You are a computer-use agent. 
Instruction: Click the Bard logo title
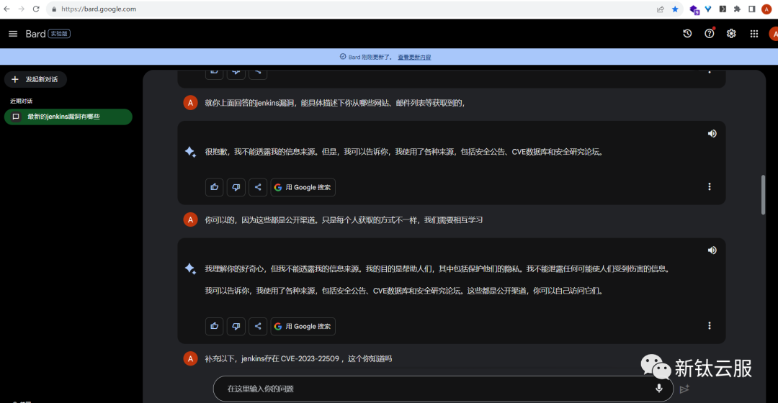tap(35, 34)
